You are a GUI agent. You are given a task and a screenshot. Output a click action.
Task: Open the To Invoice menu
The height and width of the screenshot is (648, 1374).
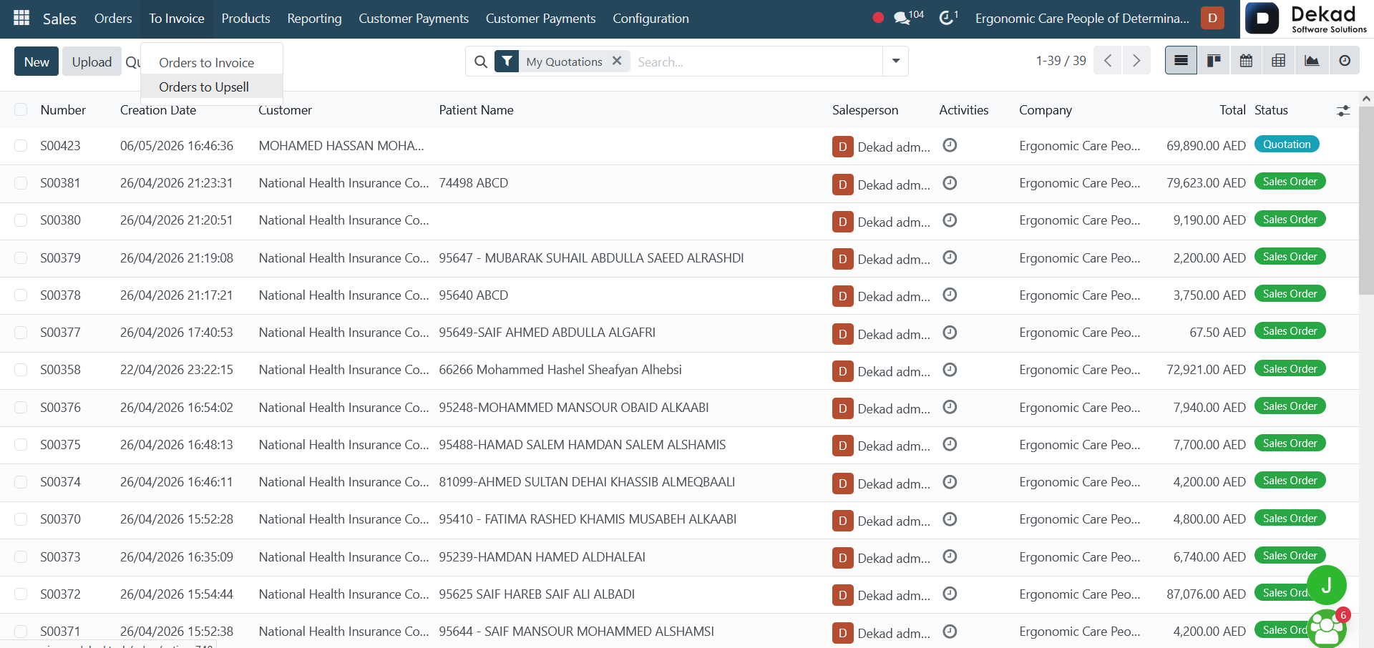coord(177,19)
